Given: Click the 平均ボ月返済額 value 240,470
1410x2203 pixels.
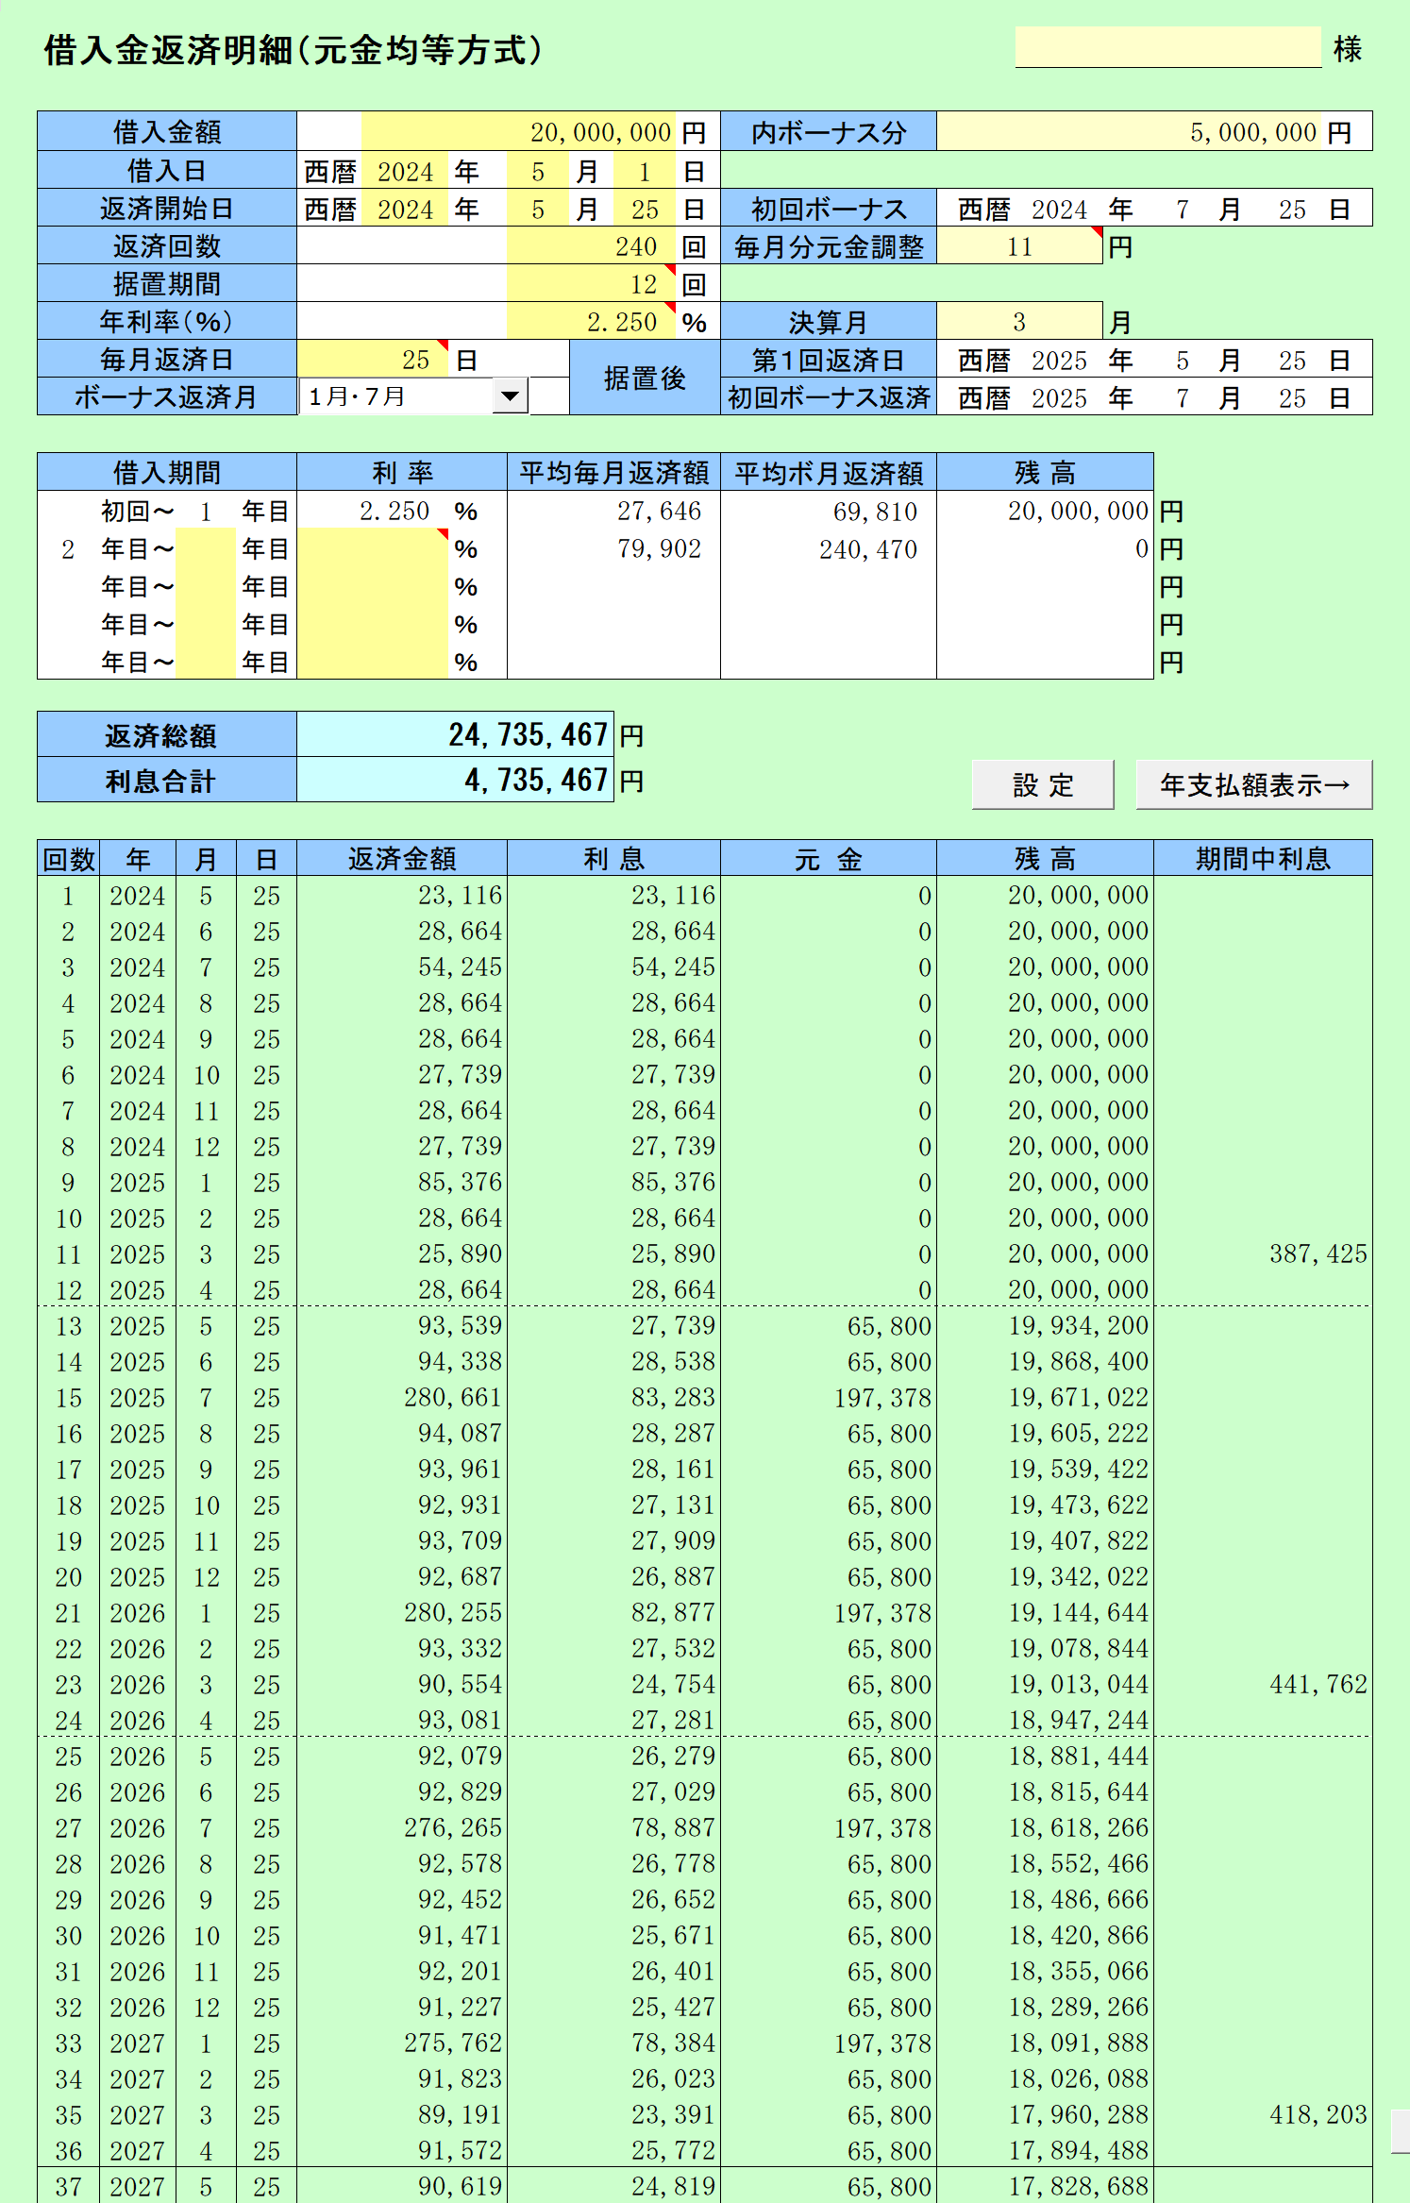Looking at the screenshot, I should [x=867, y=549].
